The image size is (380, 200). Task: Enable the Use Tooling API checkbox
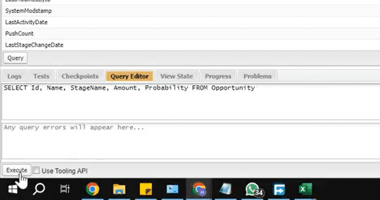click(36, 171)
